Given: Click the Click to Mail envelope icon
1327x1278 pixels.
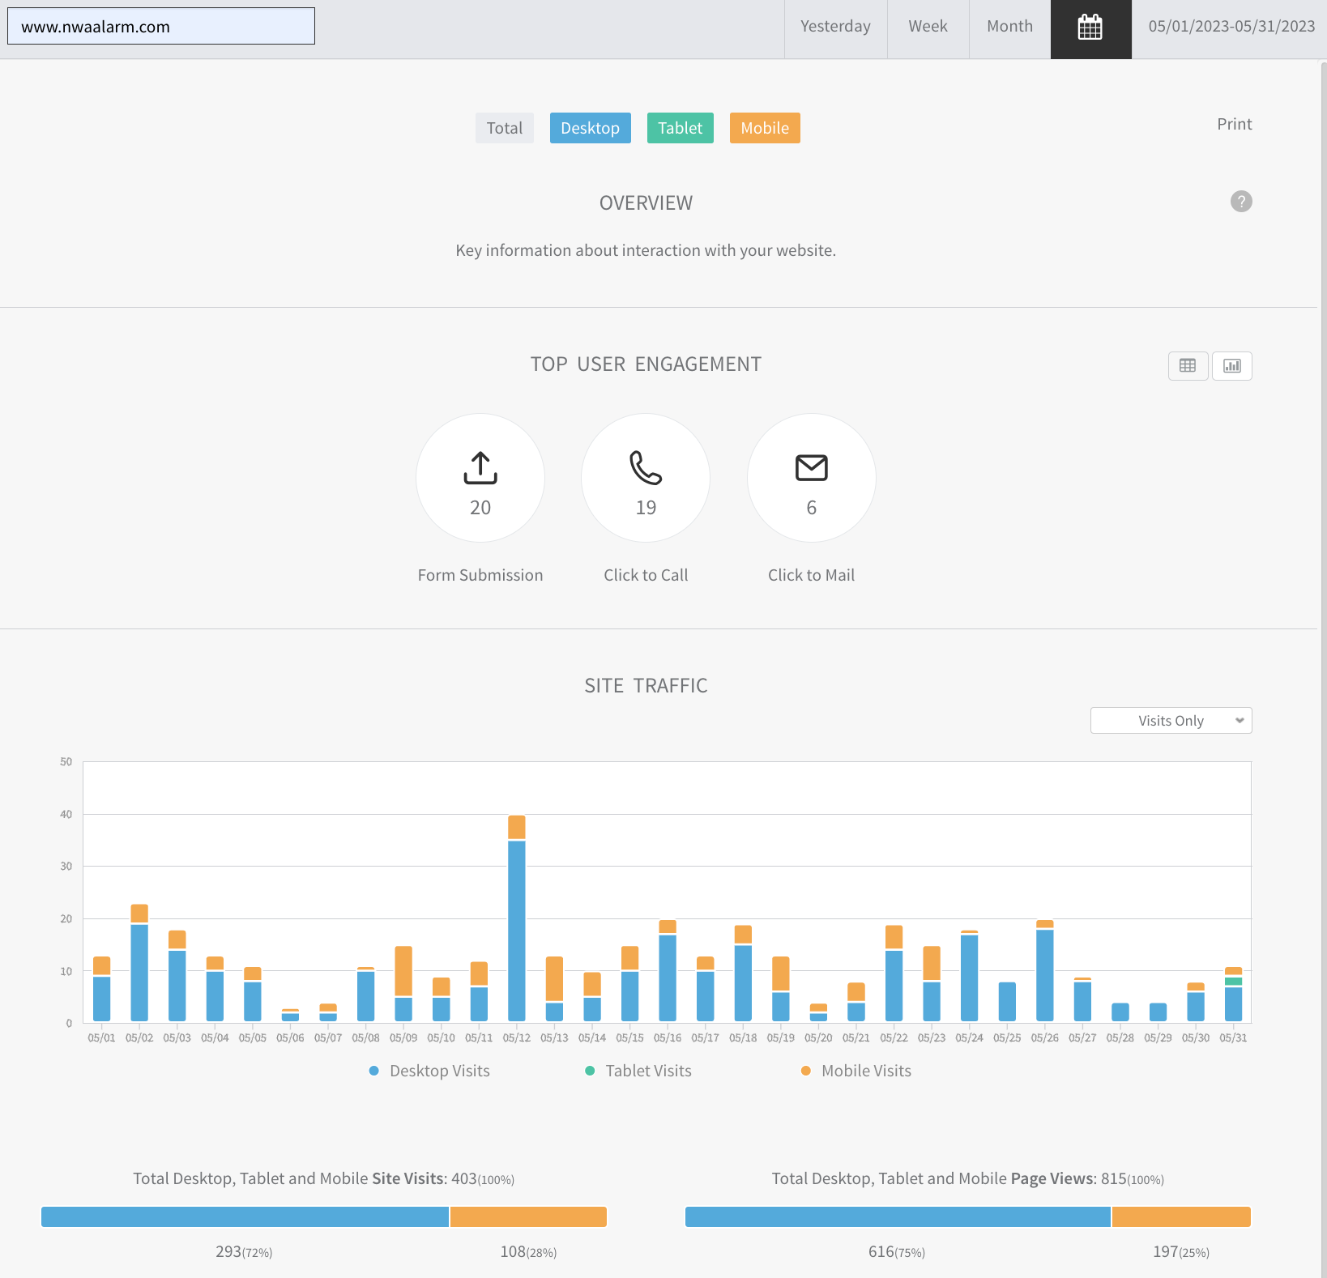Looking at the screenshot, I should 811,468.
